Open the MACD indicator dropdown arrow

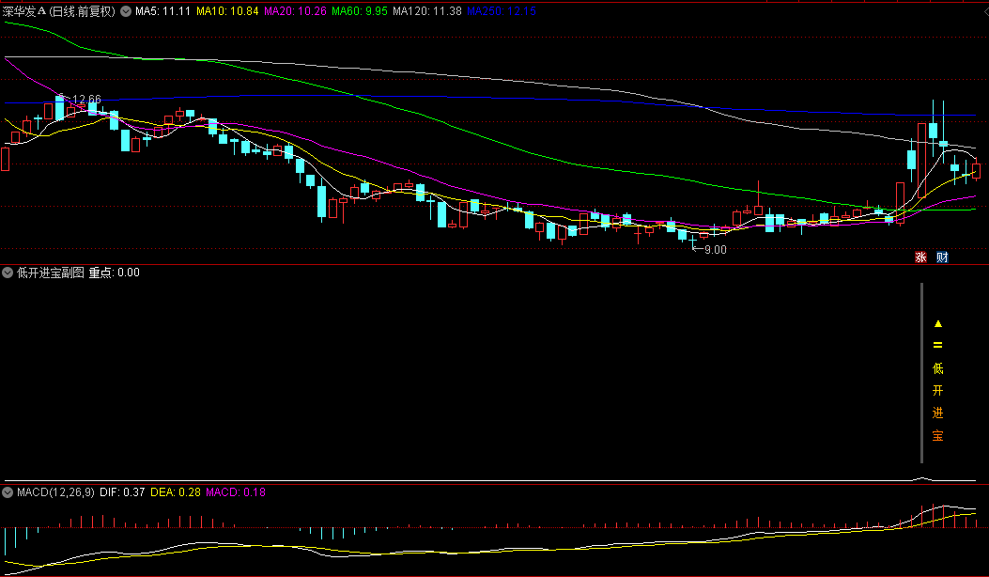[8, 492]
